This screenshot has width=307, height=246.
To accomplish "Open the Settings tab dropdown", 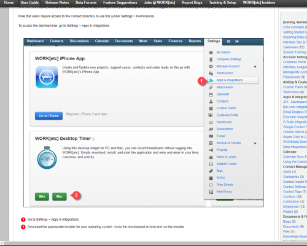I will (x=214, y=41).
